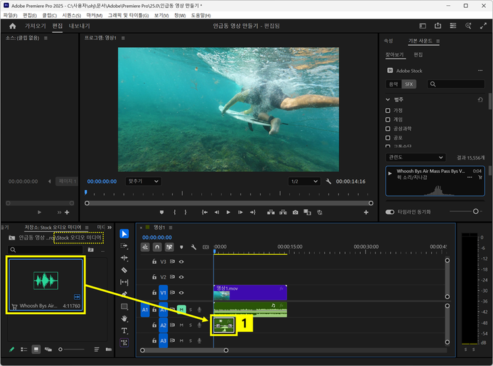
Task: Reset the category filters
Action: 481,100
